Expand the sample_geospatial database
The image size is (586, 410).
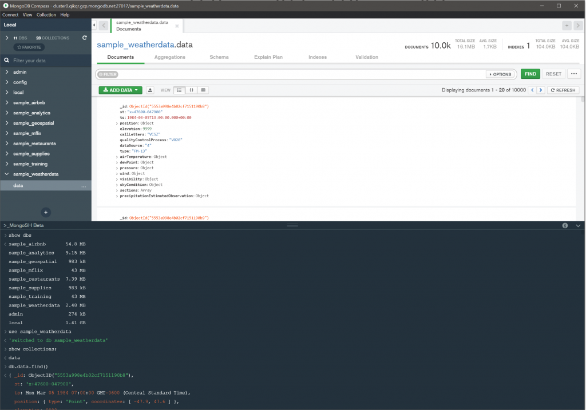7,123
